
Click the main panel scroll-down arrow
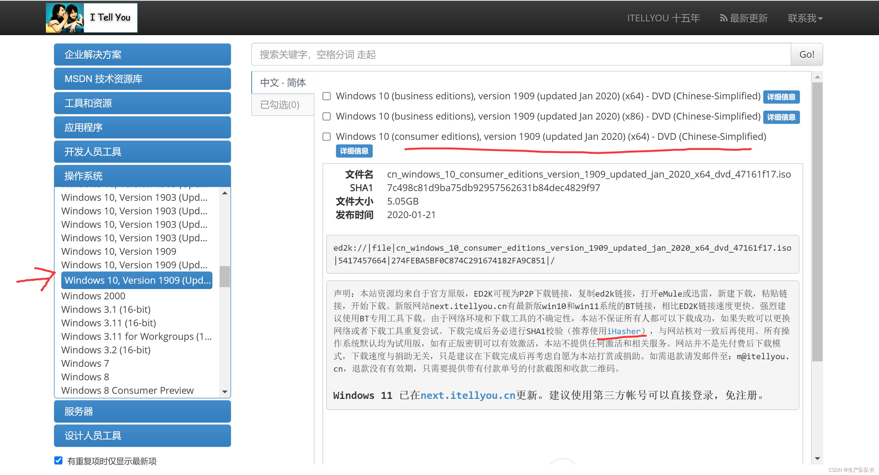tap(817, 458)
